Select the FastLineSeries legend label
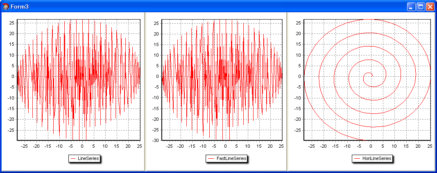The height and width of the screenshot is (173, 437). click(x=231, y=158)
